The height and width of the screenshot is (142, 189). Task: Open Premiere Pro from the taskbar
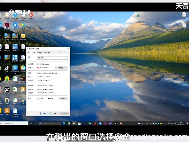coord(105,123)
